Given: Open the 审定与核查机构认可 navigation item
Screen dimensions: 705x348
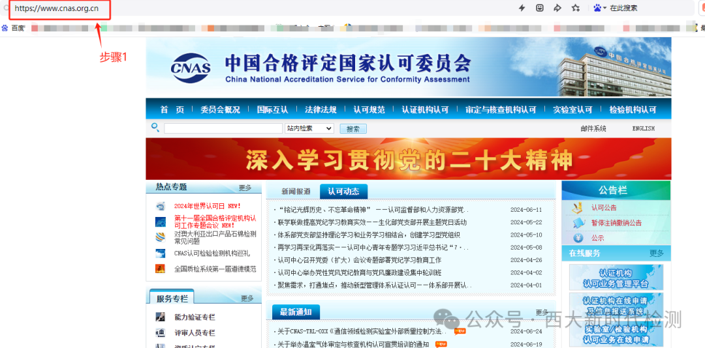Looking at the screenshot, I should tap(501, 109).
